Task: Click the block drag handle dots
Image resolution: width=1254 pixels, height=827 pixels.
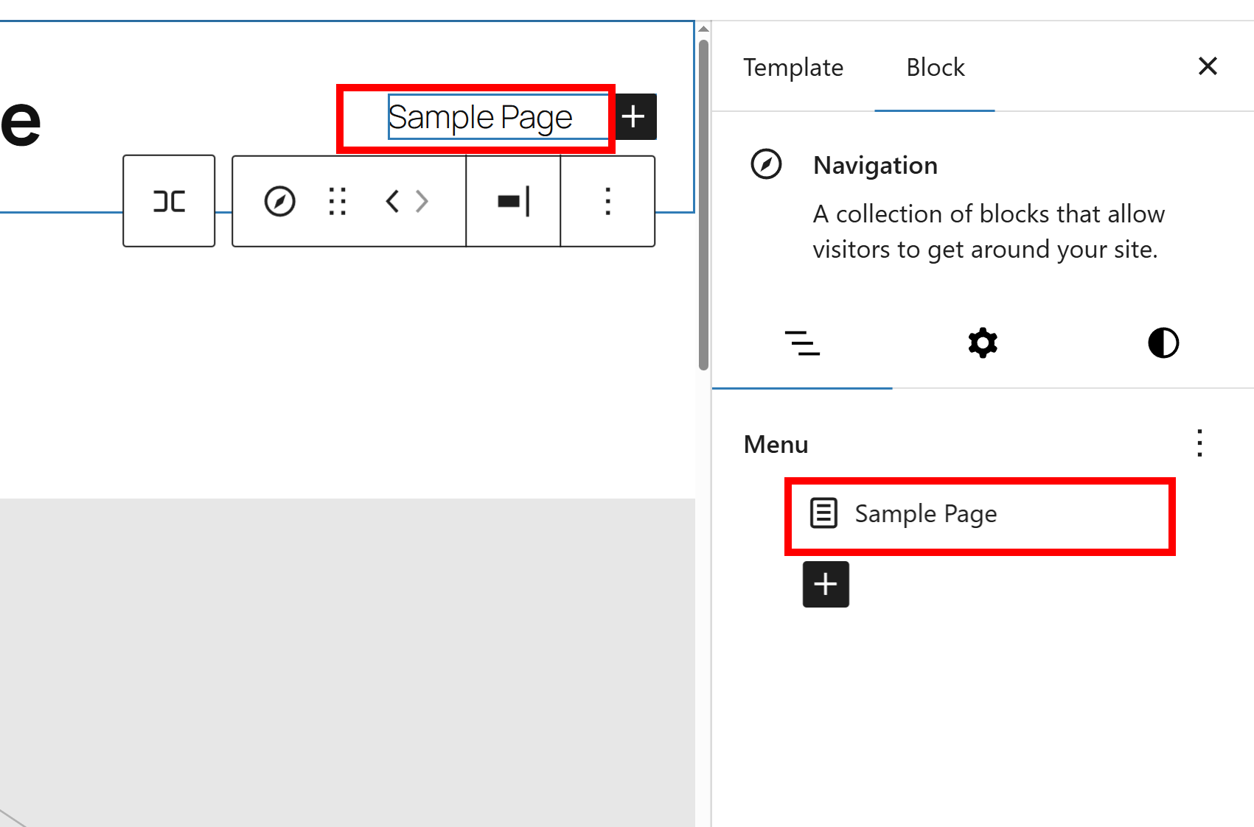Action: click(x=338, y=201)
